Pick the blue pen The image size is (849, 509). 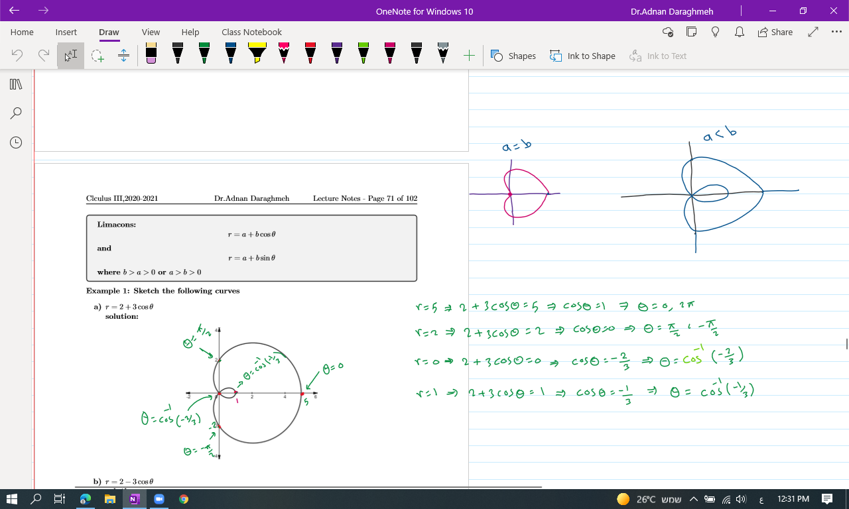pos(231,54)
